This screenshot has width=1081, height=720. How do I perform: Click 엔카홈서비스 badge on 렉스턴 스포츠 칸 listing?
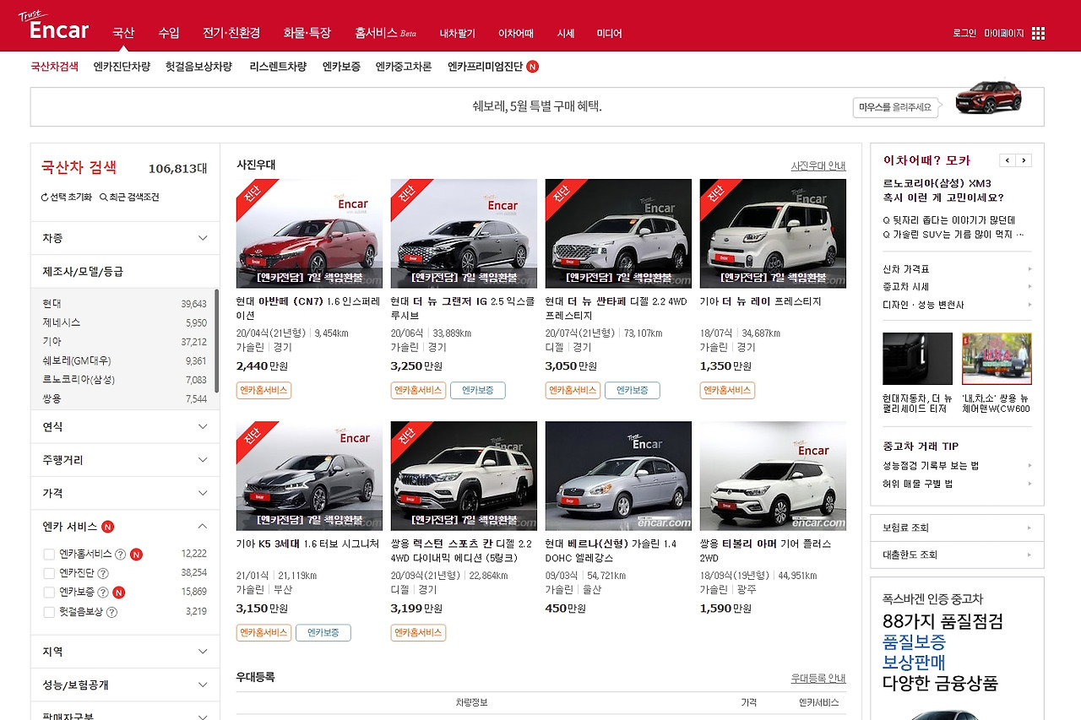pos(418,632)
